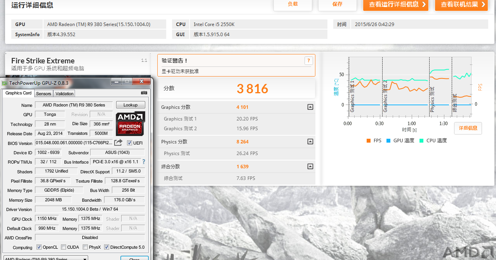Click the Graphics 测试 1 marker in the chart

pos(352,96)
